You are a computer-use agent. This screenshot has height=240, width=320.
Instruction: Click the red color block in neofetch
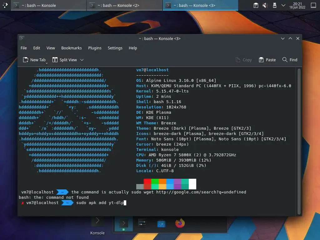pyautogui.click(x=147, y=182)
